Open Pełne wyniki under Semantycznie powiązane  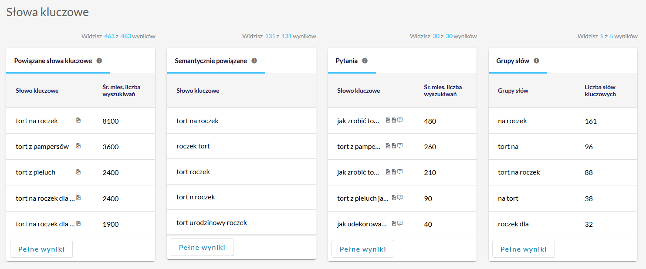point(202,247)
